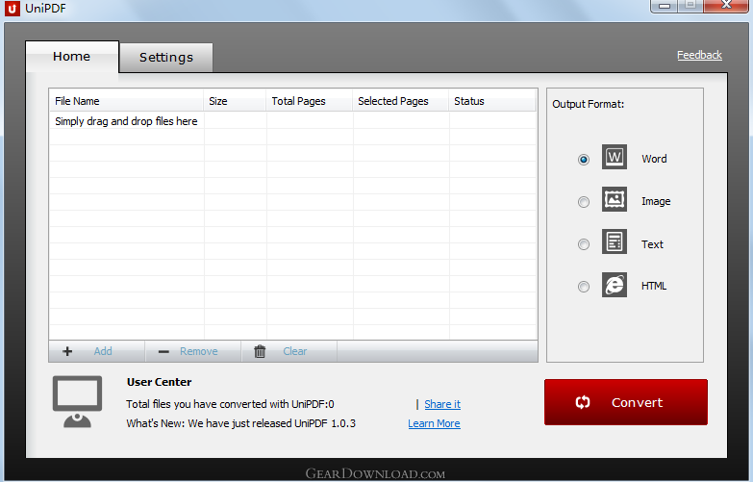Click the Clear button label
This screenshot has height=482, width=753.
tap(295, 351)
